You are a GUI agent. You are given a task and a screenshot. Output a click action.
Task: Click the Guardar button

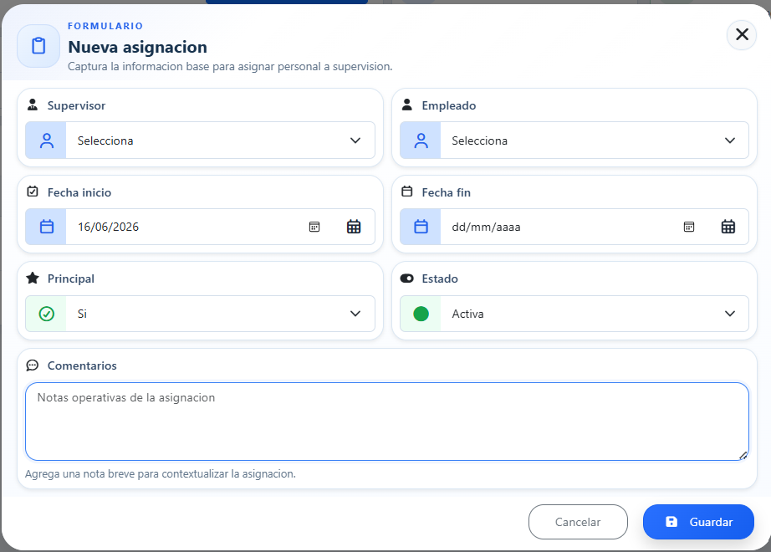698,522
